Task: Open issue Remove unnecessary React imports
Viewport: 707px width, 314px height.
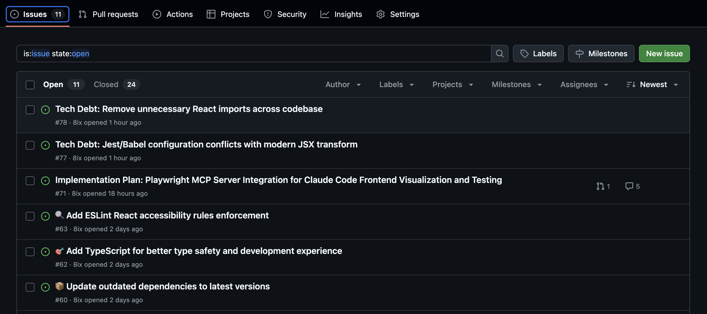Action: (x=189, y=109)
